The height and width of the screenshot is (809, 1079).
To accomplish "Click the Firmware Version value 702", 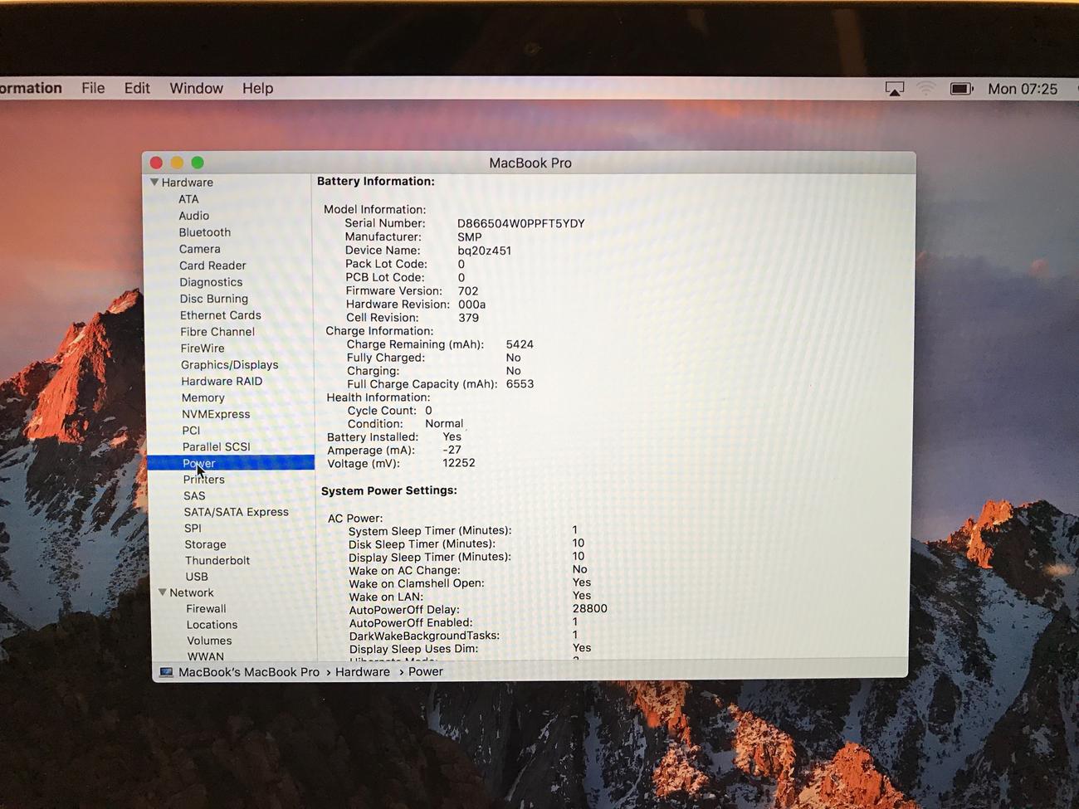I will point(468,290).
